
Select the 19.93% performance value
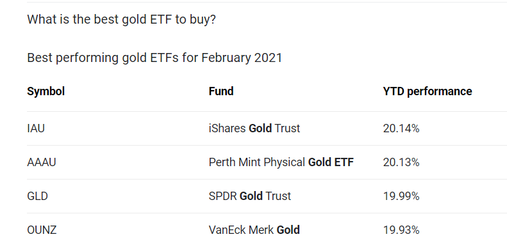coord(401,230)
